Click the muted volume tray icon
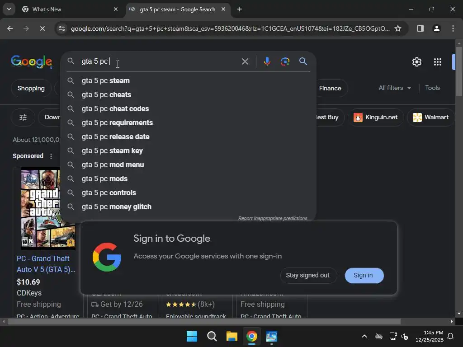This screenshot has height=347, width=463. click(405, 336)
